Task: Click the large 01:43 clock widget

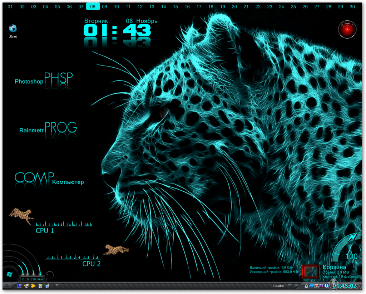Action: [117, 30]
